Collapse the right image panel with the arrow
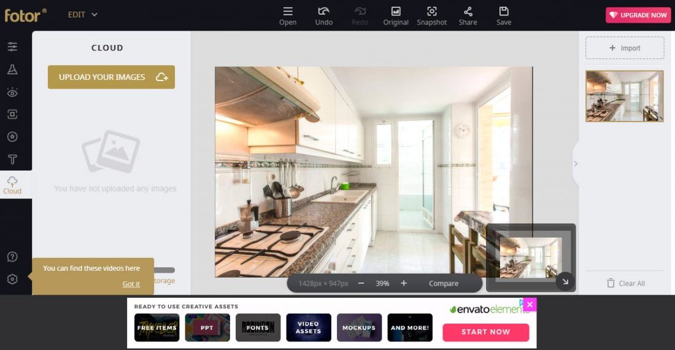Image resolution: width=675 pixels, height=350 pixels. [576, 163]
